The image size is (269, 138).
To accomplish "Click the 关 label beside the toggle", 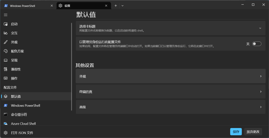I will [248, 44].
